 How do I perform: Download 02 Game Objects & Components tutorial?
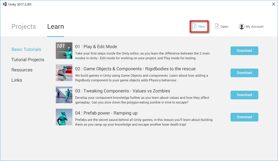pyautogui.click(x=244, y=73)
